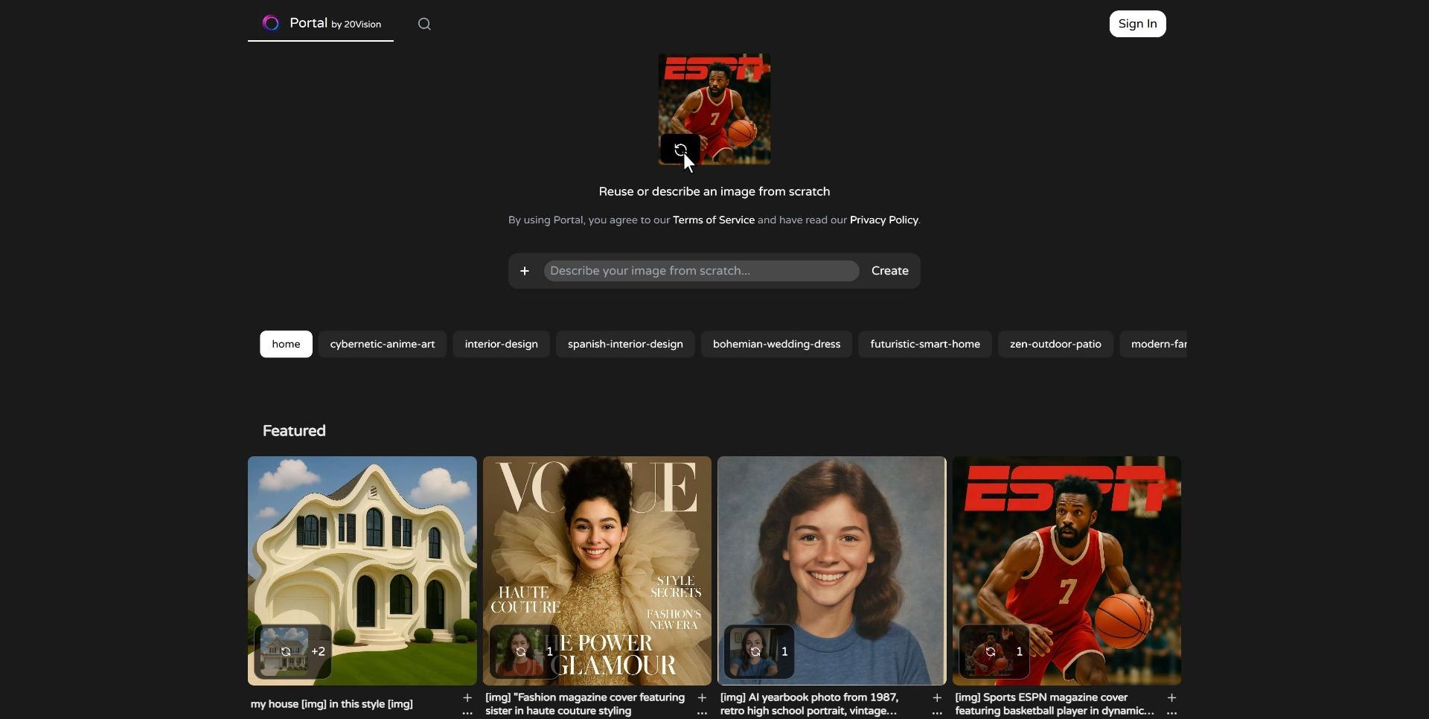Select the futuristic-smart-home tag
Image resolution: width=1429 pixels, height=719 pixels.
(x=925, y=344)
